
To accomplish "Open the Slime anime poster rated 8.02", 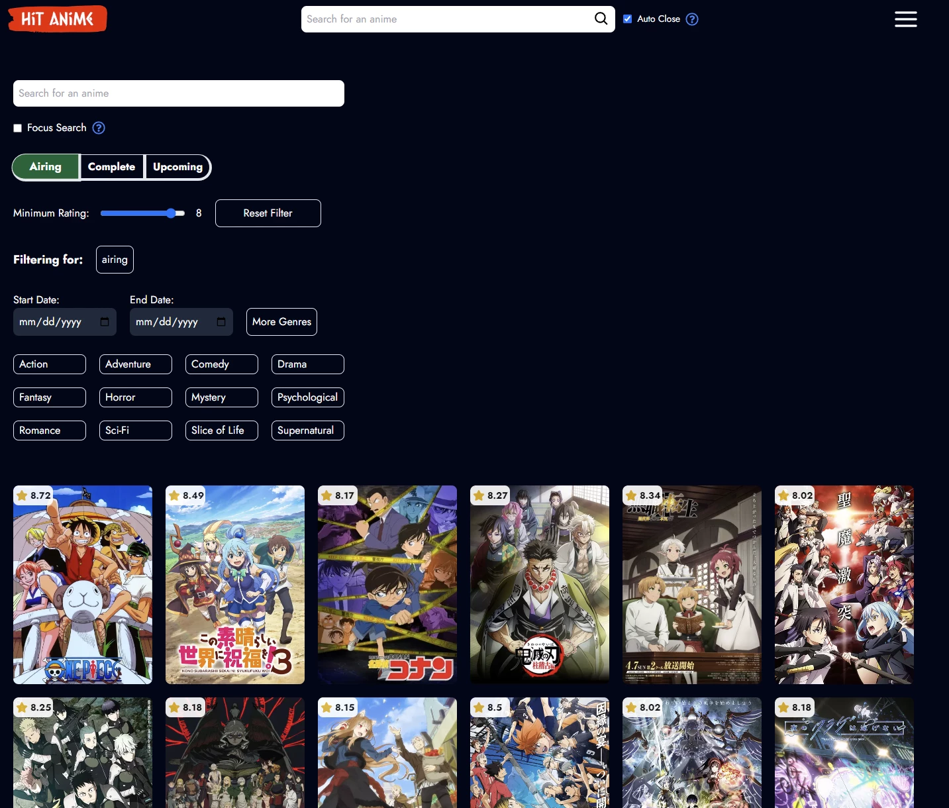I will click(x=844, y=585).
